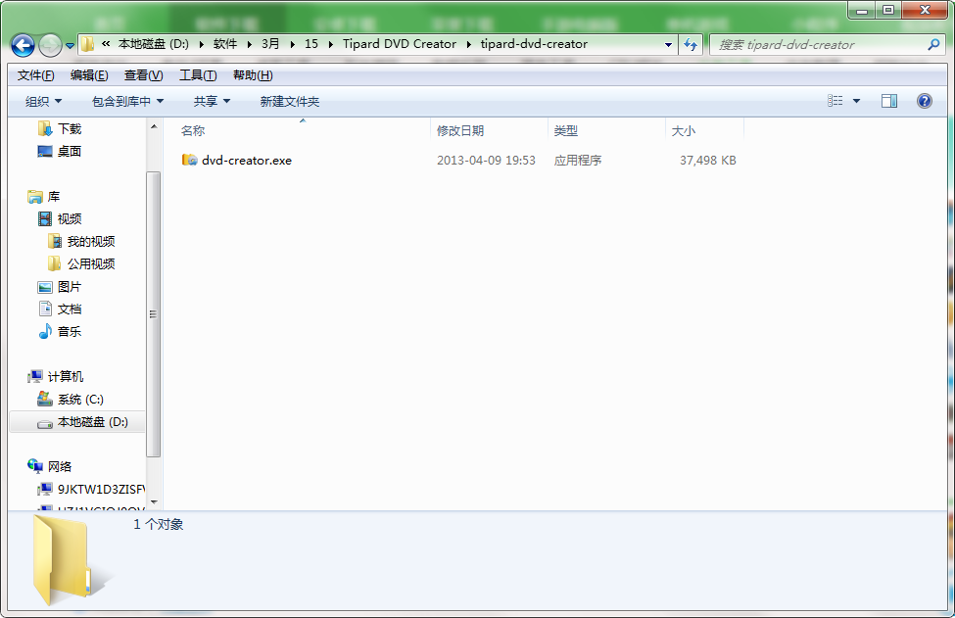Viewport: 955px width, 618px height.
Task: Expand arrow after Tipard DVD Creator breadcrumb
Action: 469,44
